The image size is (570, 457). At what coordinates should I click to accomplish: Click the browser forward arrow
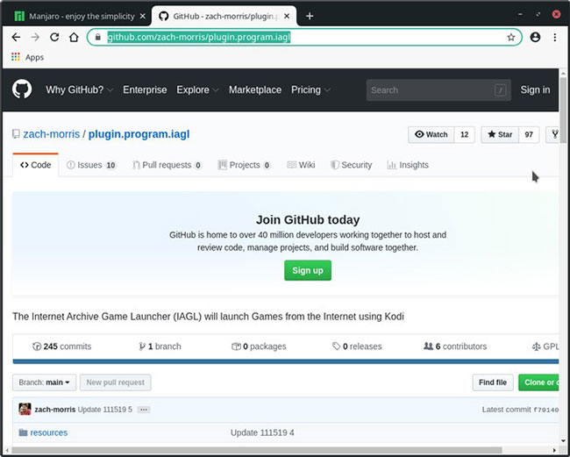coord(35,37)
